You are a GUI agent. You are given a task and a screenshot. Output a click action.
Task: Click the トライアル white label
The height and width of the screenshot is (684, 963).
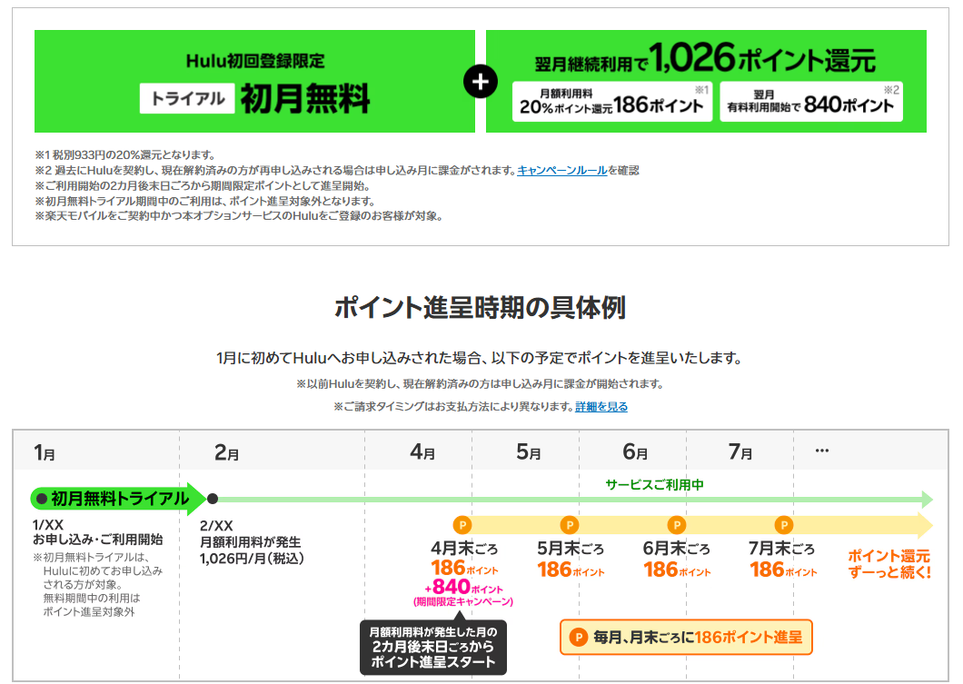187,98
